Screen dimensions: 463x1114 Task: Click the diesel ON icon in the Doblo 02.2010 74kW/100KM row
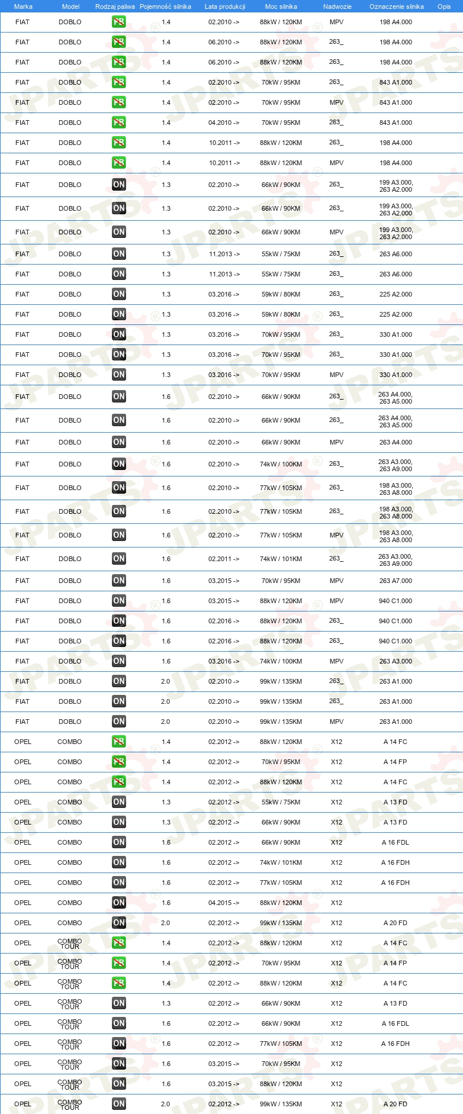click(119, 464)
